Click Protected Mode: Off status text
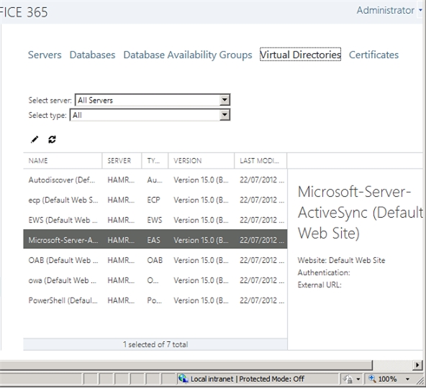Screen dimensions: 426x388 [x=271, y=379]
